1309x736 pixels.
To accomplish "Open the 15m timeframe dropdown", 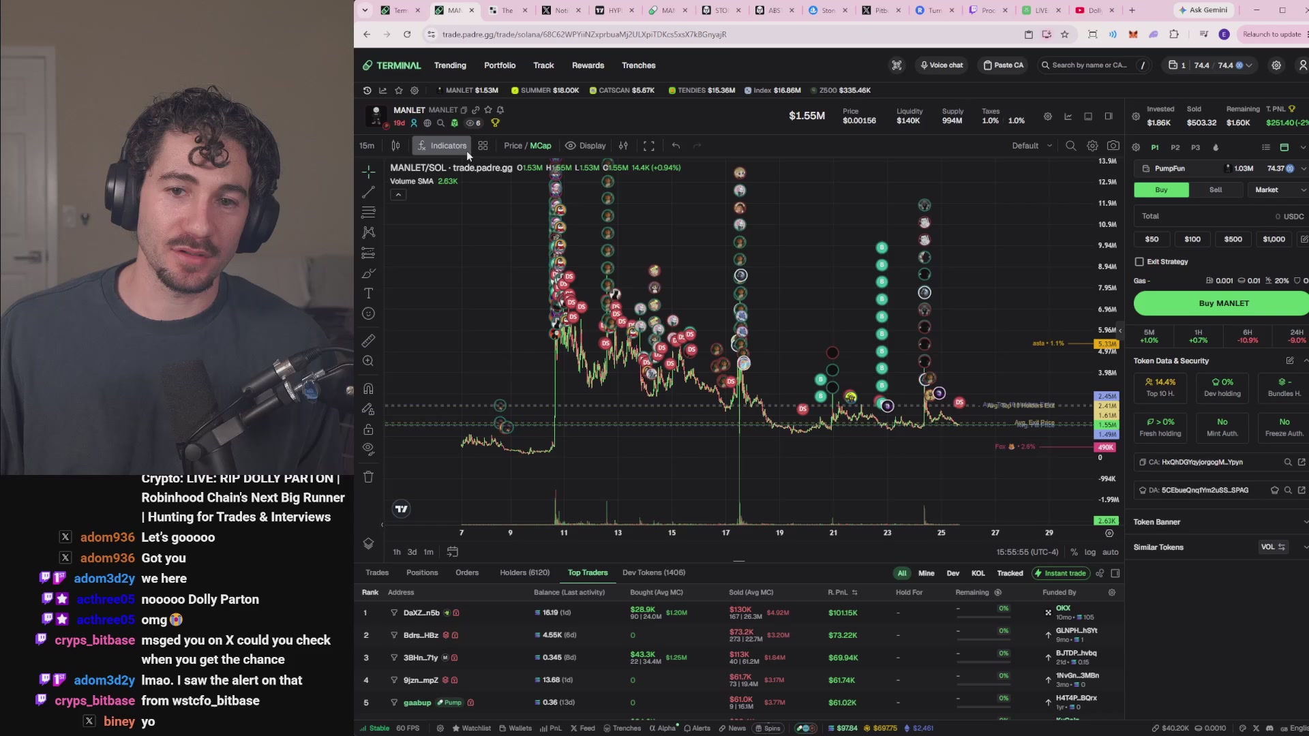I will click(367, 146).
